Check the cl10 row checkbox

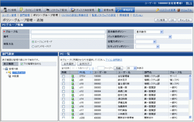coord(63,84)
